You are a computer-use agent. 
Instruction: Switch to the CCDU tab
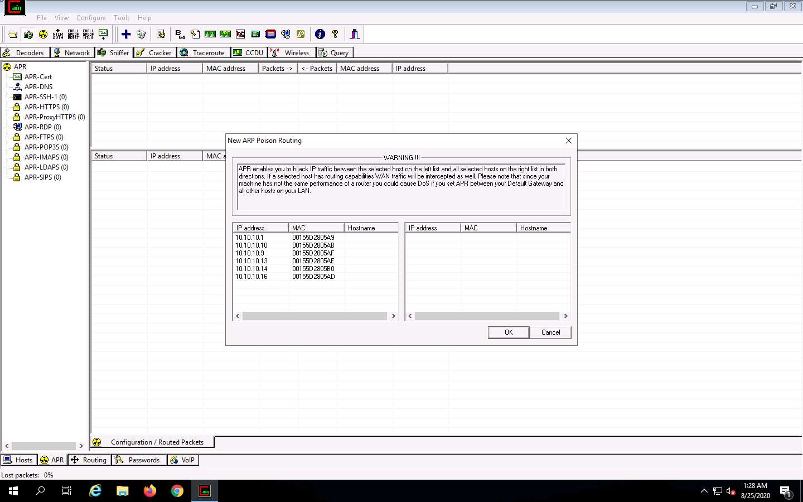click(248, 52)
